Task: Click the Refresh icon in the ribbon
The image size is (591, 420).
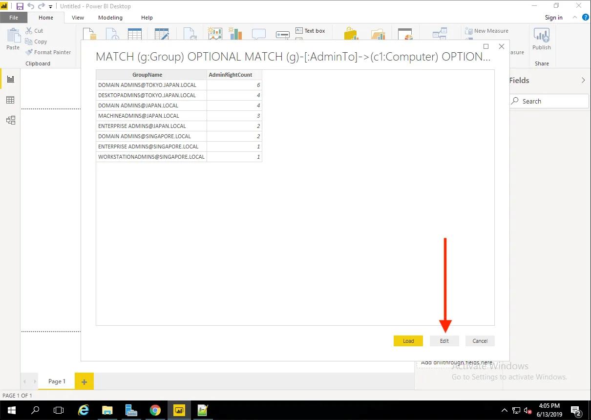Action: coord(190,33)
